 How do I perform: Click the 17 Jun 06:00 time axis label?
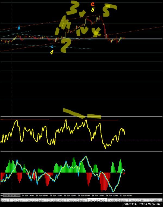(126, 196)
